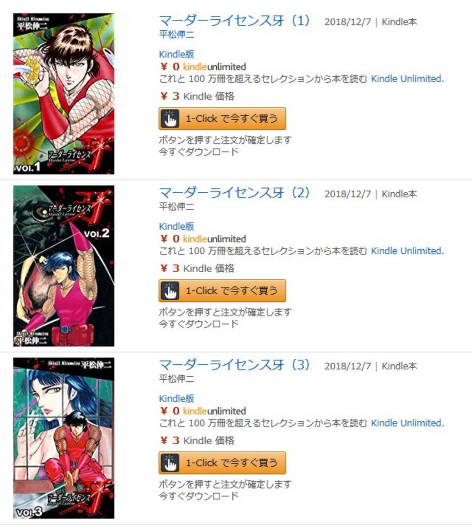Click kindleunlimited logo under volume 2

214,239
